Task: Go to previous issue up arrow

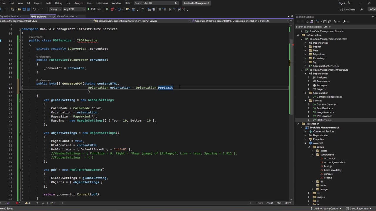Action: click(37, 203)
